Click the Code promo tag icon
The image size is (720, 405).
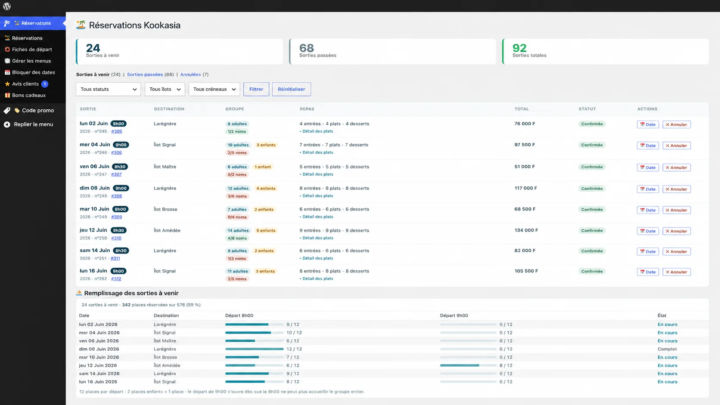pyautogui.click(x=7, y=111)
